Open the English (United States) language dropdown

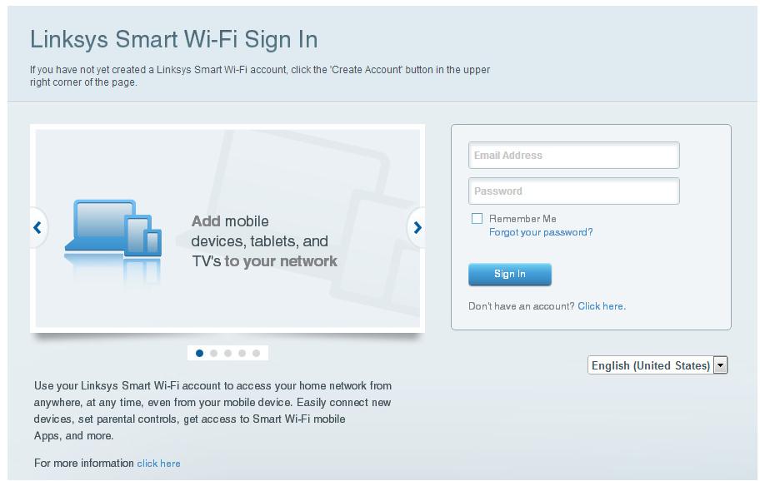point(657,365)
